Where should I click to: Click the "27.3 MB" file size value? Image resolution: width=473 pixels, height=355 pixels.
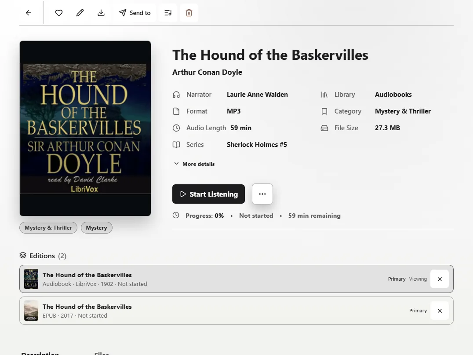coord(387,128)
